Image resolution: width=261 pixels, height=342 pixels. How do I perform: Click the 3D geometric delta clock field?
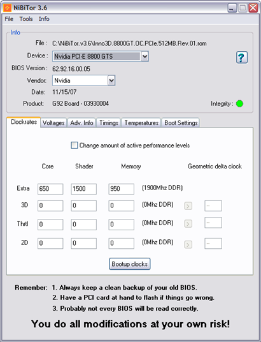point(213,205)
